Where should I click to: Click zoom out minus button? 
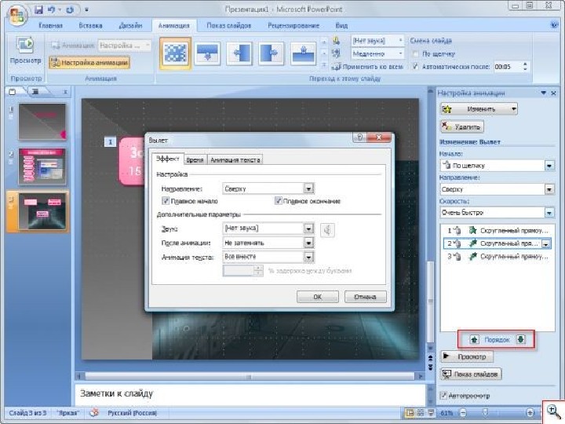point(464,413)
